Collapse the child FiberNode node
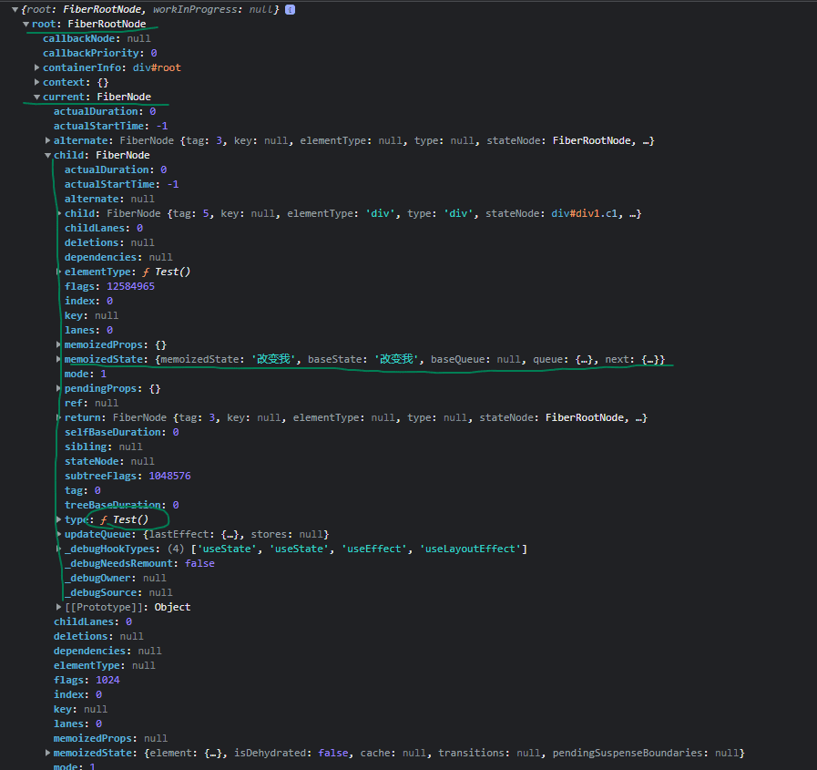The height and width of the screenshot is (770, 817). point(47,154)
